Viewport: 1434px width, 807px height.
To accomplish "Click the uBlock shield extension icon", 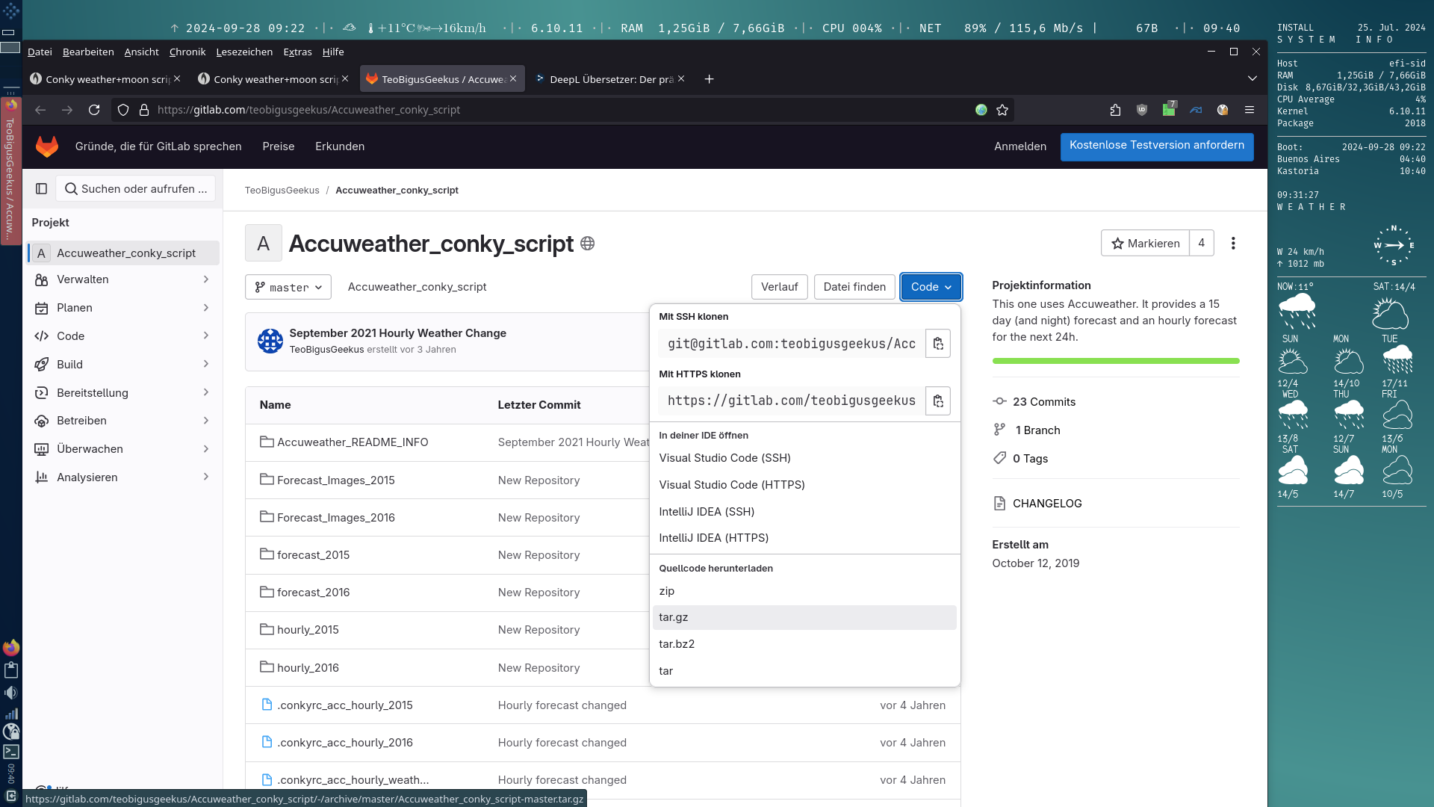I will pyautogui.click(x=1142, y=110).
